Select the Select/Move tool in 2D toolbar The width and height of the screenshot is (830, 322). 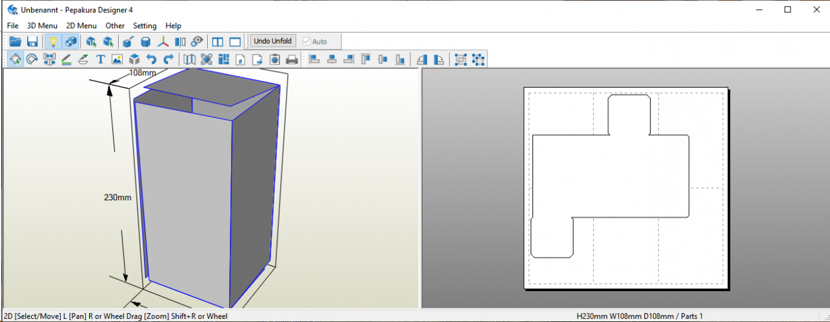(15, 59)
